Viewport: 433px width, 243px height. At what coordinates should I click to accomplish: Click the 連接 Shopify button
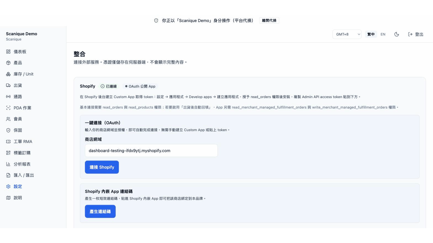click(102, 167)
